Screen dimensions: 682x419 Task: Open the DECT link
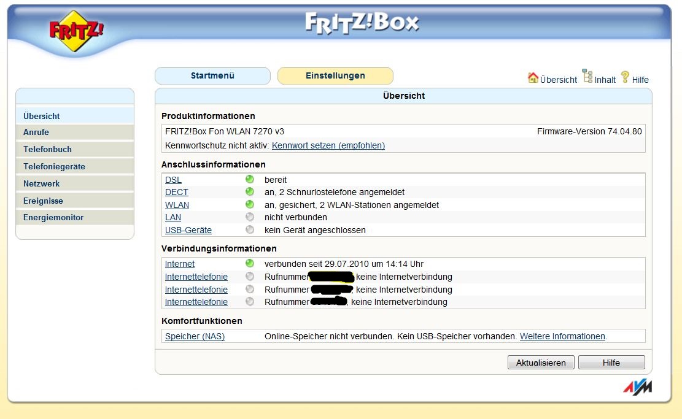pos(177,192)
